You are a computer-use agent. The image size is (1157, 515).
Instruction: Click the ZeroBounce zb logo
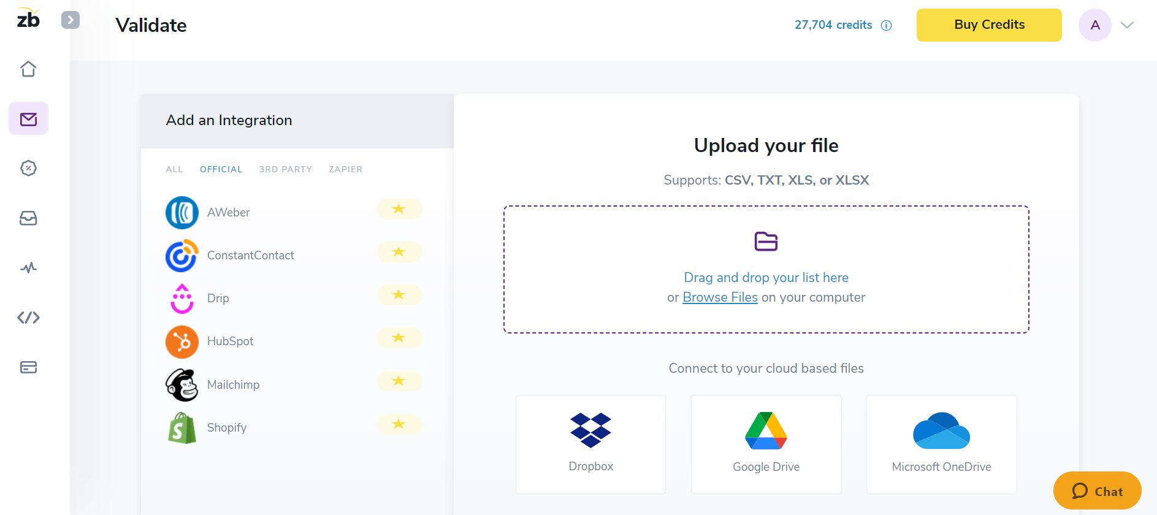[28, 18]
